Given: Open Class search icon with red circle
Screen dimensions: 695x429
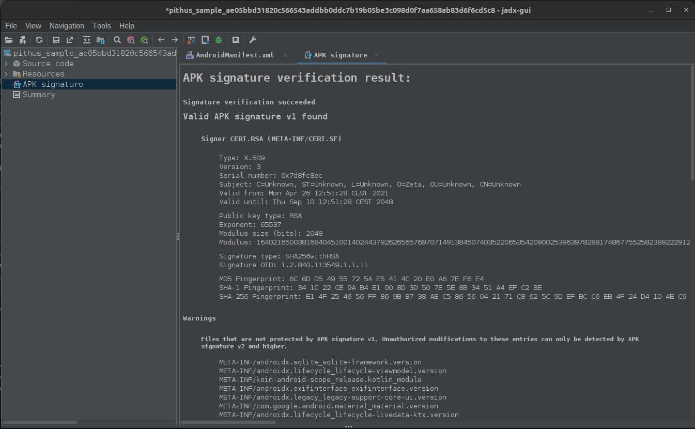Looking at the screenshot, I should (131, 40).
